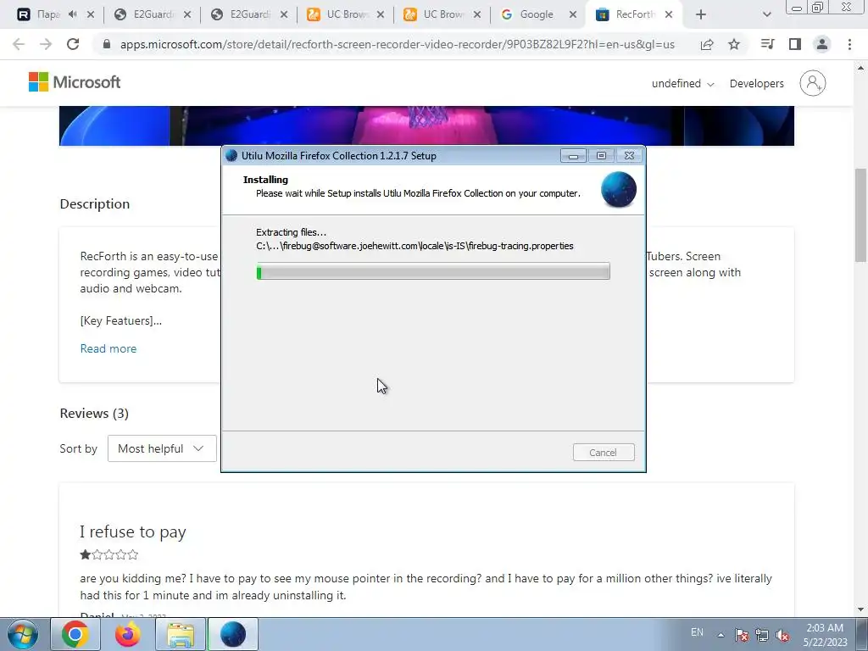Click the Utilu globe icon in setup header
Image resolution: width=868 pixels, height=651 pixels.
(x=618, y=189)
